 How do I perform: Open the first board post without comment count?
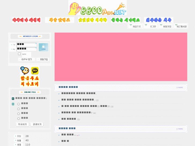pyautogui.click(x=79, y=93)
